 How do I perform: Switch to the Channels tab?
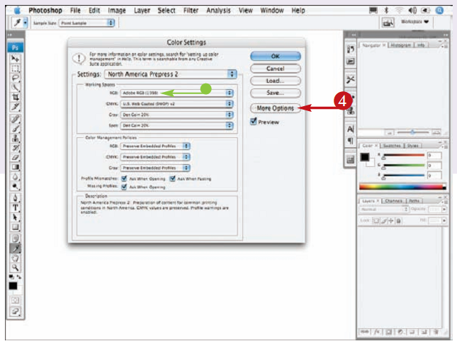[x=393, y=201]
